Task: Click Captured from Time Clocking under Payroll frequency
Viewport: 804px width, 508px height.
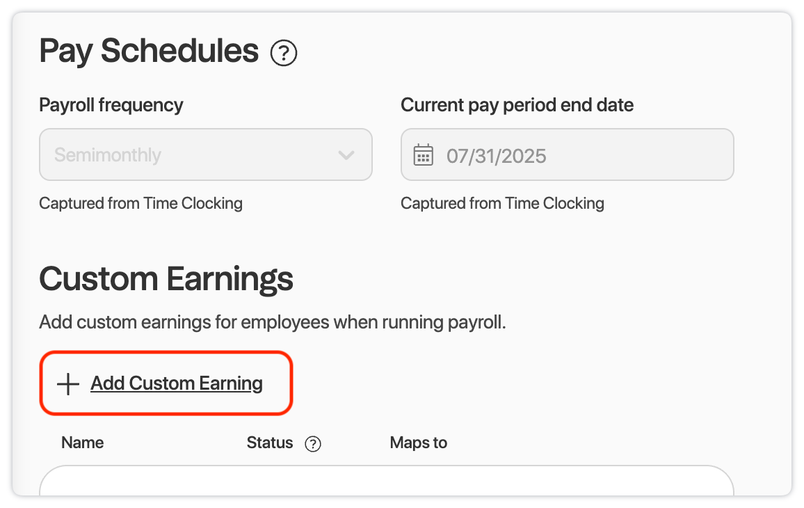Action: click(x=141, y=203)
